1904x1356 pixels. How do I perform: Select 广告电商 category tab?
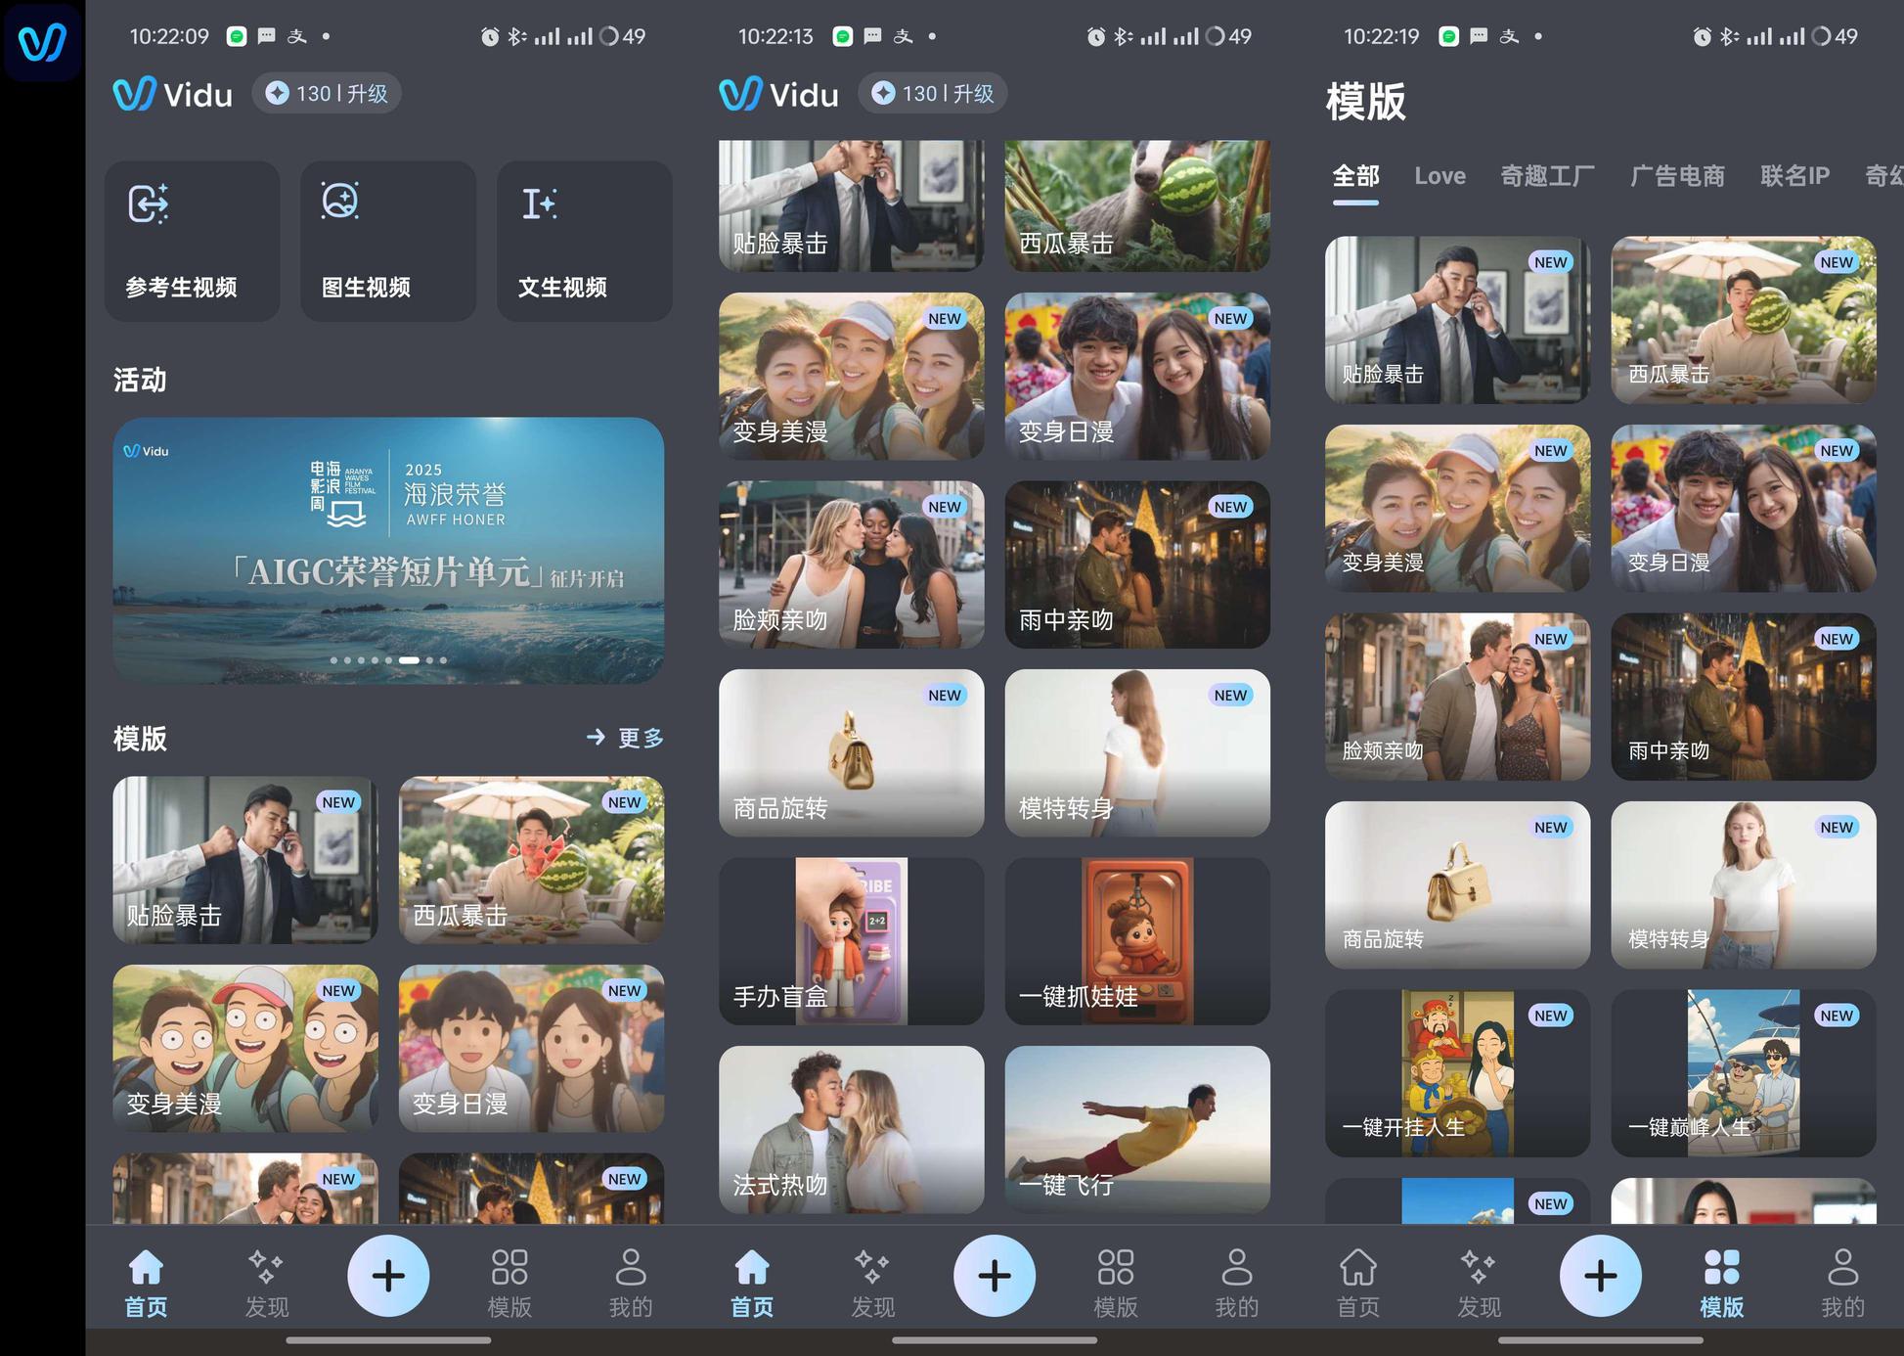click(x=1677, y=176)
